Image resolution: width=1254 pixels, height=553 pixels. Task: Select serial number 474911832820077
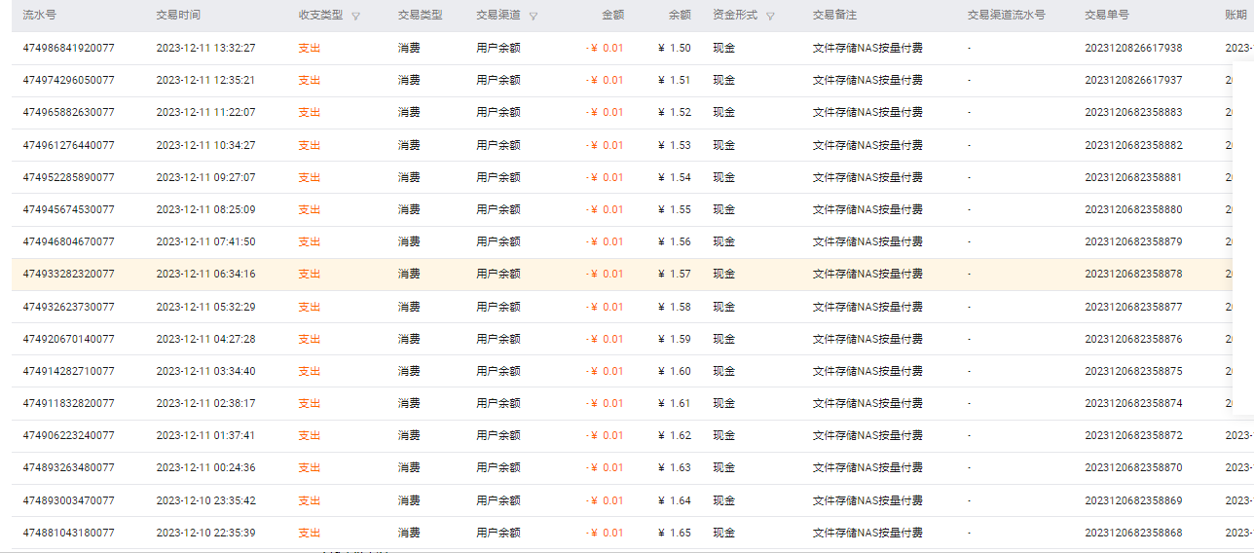pyautogui.click(x=68, y=404)
